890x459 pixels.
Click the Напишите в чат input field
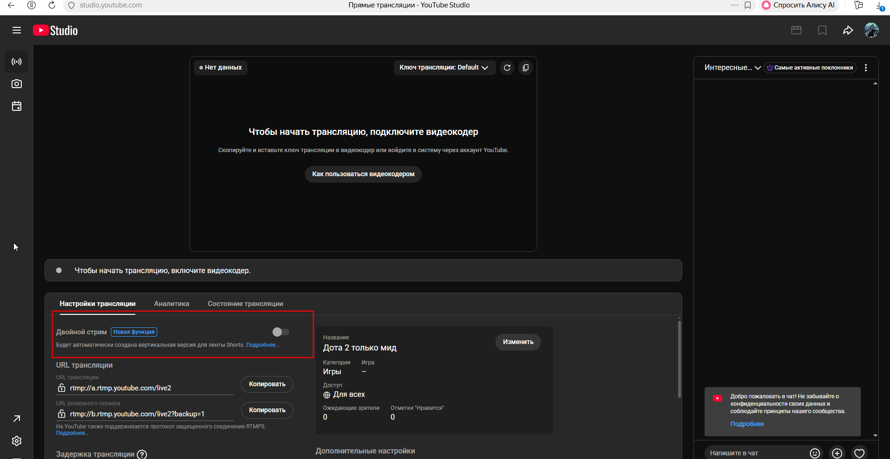756,453
